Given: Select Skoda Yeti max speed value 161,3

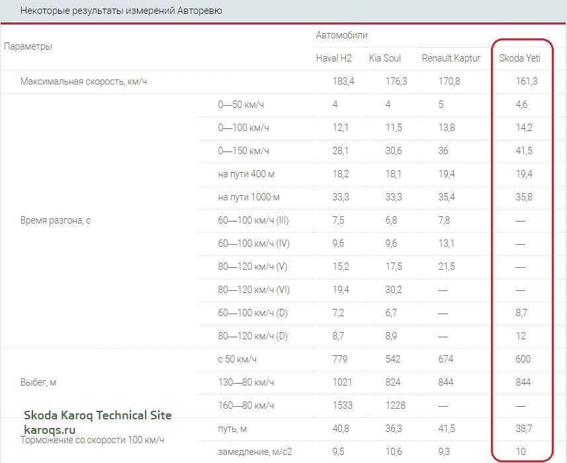Looking at the screenshot, I should click(527, 81).
